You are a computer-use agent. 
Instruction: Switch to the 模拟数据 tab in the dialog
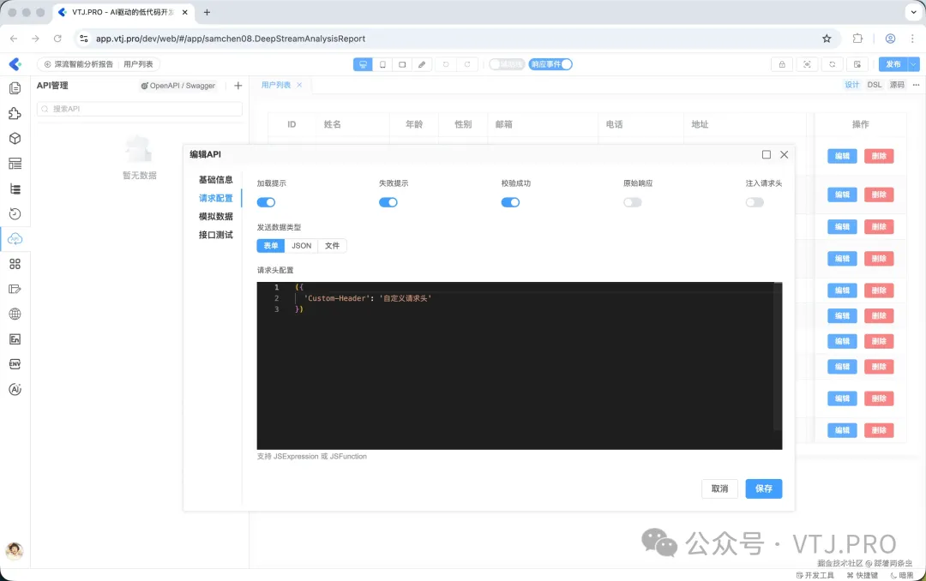tap(217, 215)
